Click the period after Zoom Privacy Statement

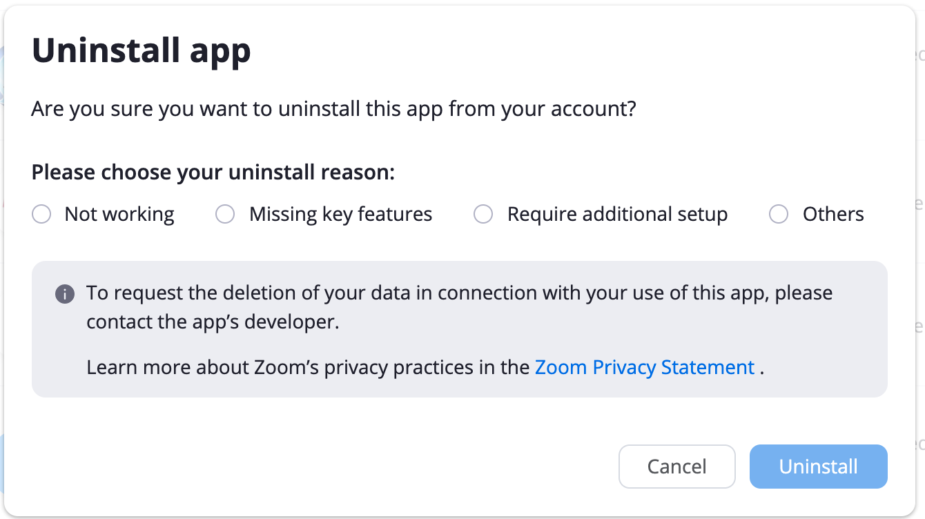(762, 368)
